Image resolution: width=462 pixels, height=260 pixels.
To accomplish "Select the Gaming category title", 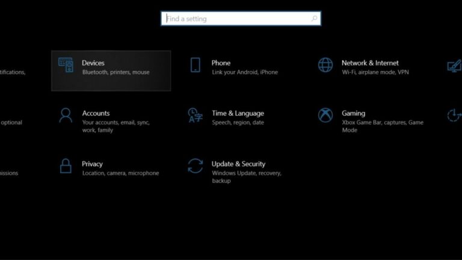I will point(353,113).
